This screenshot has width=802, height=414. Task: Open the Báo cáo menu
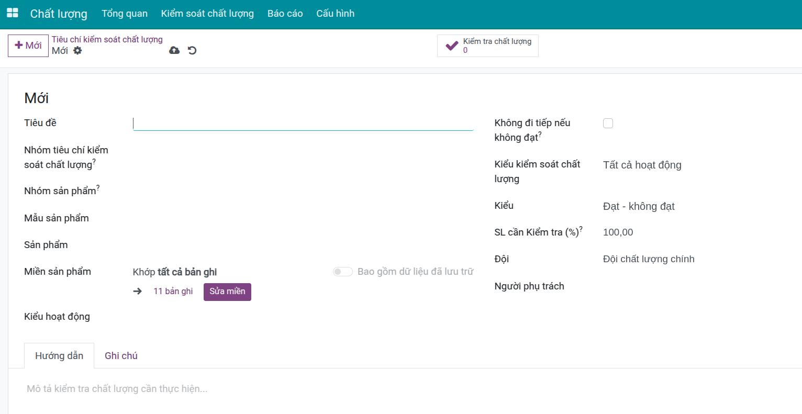[285, 14]
